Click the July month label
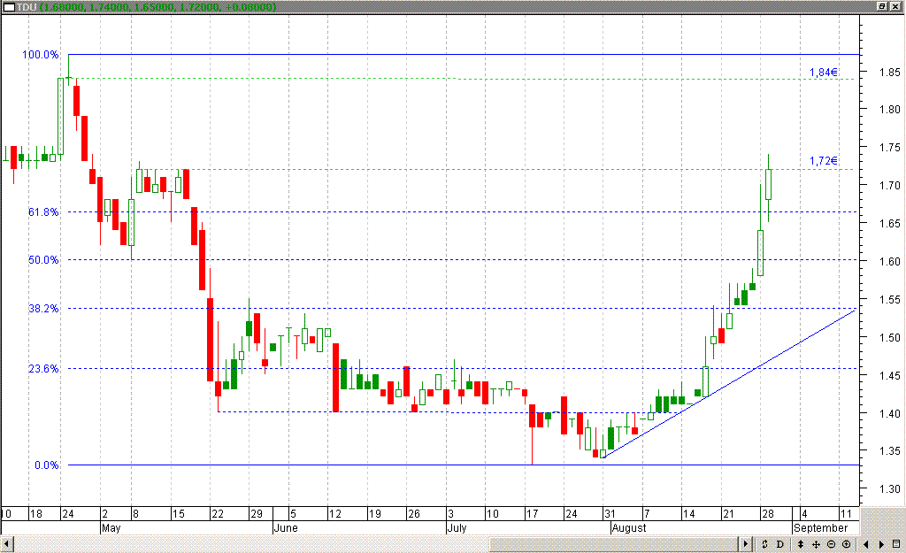The height and width of the screenshot is (553, 906). (x=457, y=528)
